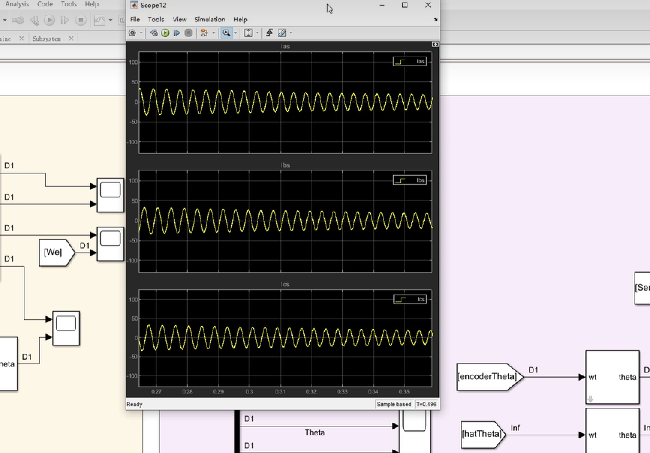Click the Step Back button in Scope12
Viewport: 650px width, 453px height.
[154, 33]
